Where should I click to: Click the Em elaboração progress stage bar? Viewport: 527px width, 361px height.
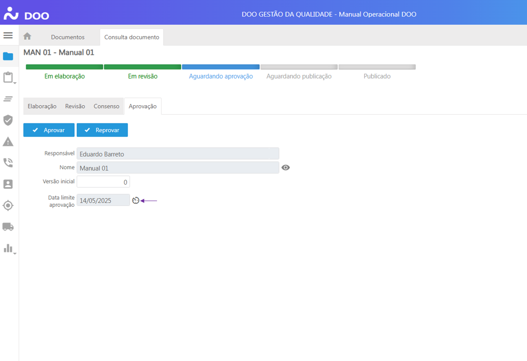(x=65, y=67)
